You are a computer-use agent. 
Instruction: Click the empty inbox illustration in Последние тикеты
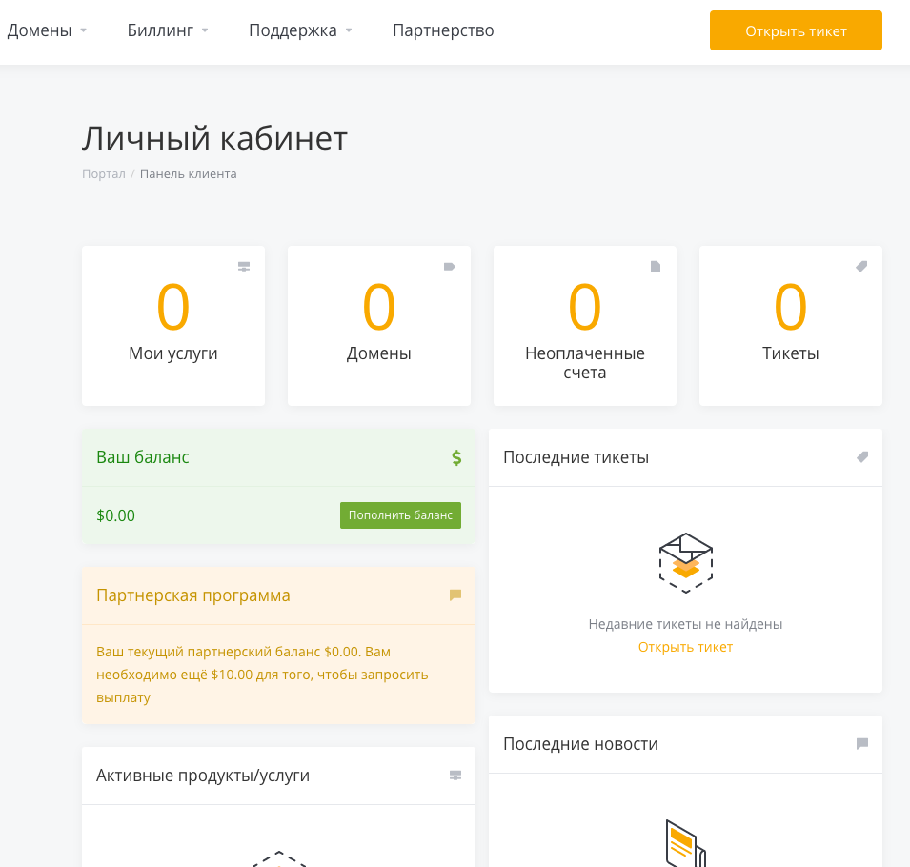coord(686,563)
